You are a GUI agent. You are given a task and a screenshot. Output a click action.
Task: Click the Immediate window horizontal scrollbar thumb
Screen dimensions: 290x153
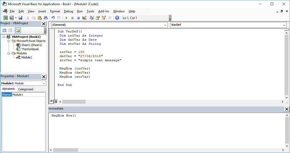[66, 150]
